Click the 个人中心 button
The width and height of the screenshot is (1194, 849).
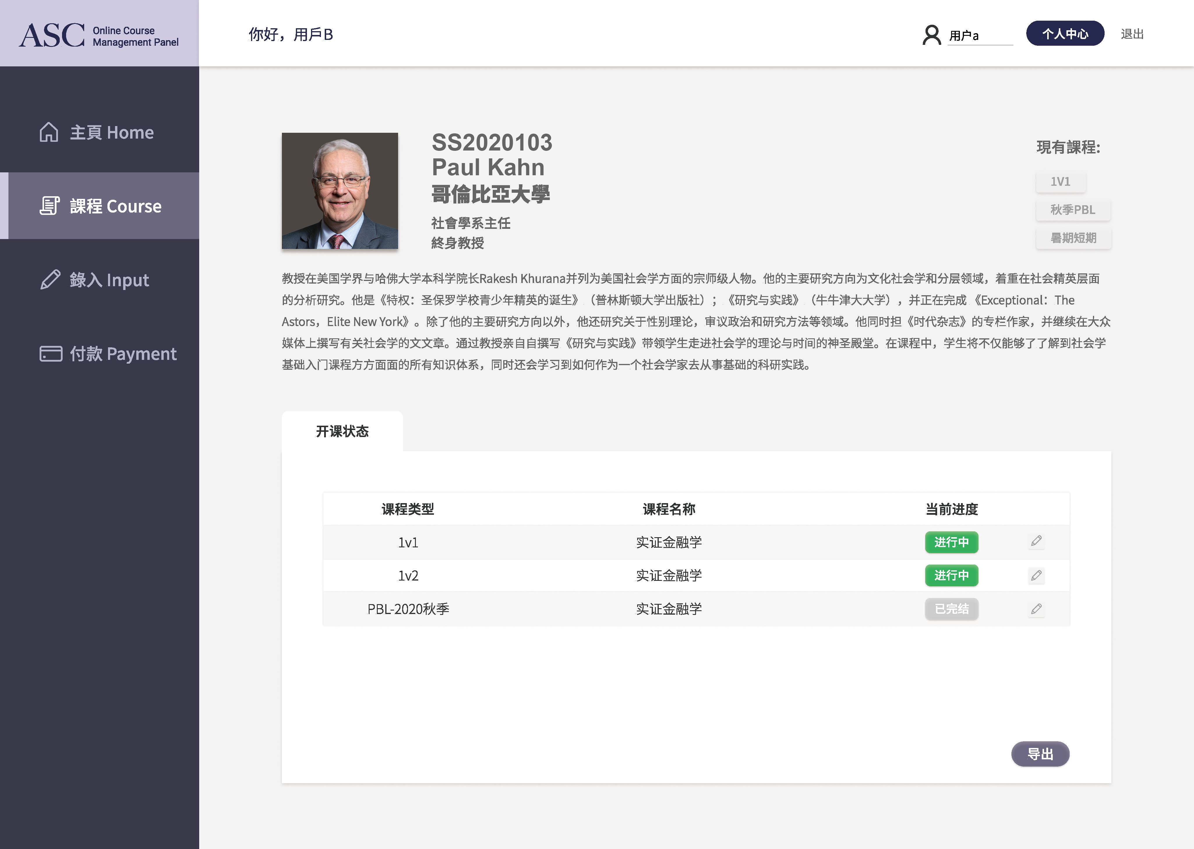(1065, 34)
